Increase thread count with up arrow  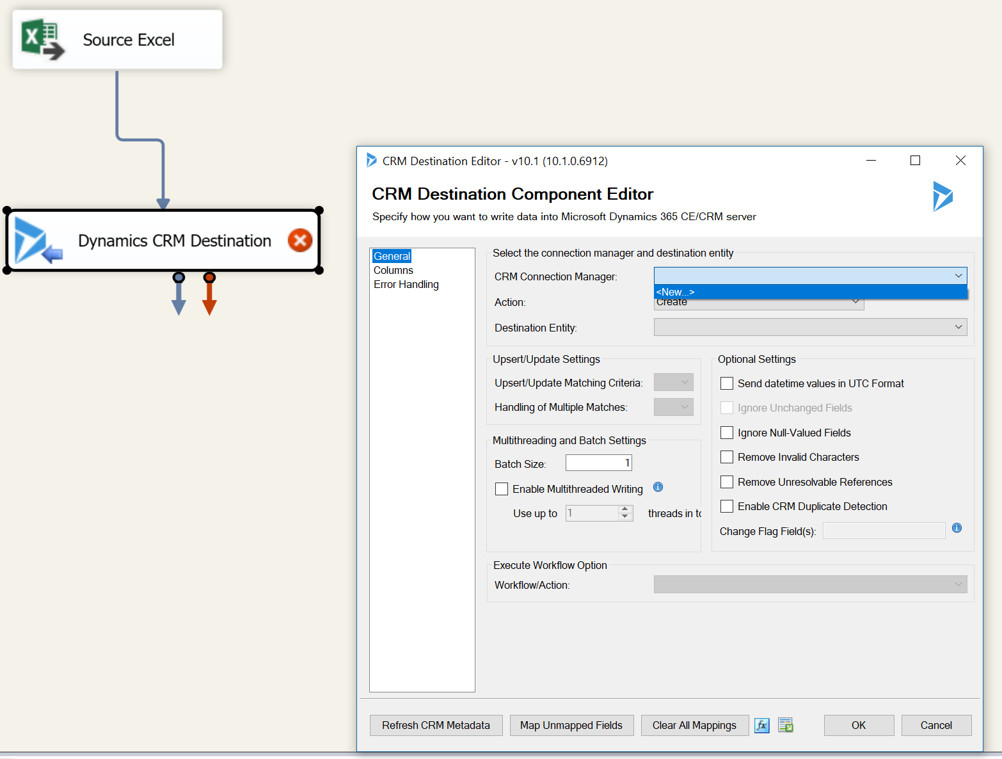tap(625, 509)
